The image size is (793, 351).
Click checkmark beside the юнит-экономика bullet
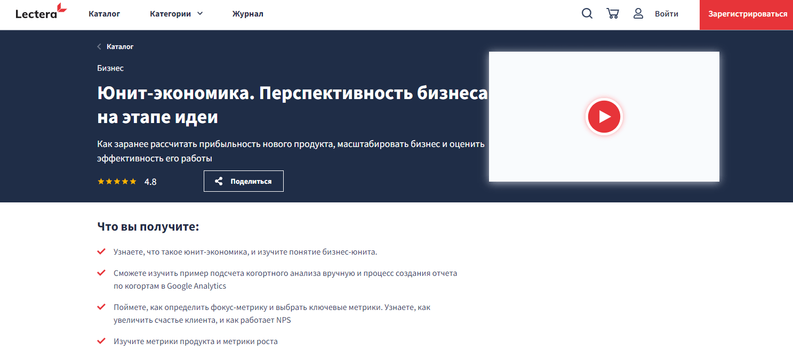pos(101,251)
